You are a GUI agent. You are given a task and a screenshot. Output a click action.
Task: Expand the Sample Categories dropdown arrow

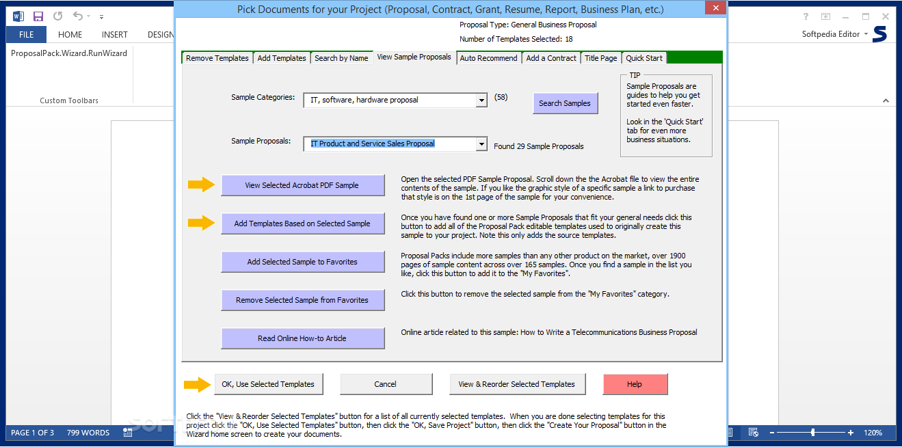[x=482, y=100]
